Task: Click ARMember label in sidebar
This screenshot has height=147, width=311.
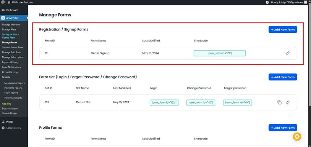Action: (x=13, y=18)
